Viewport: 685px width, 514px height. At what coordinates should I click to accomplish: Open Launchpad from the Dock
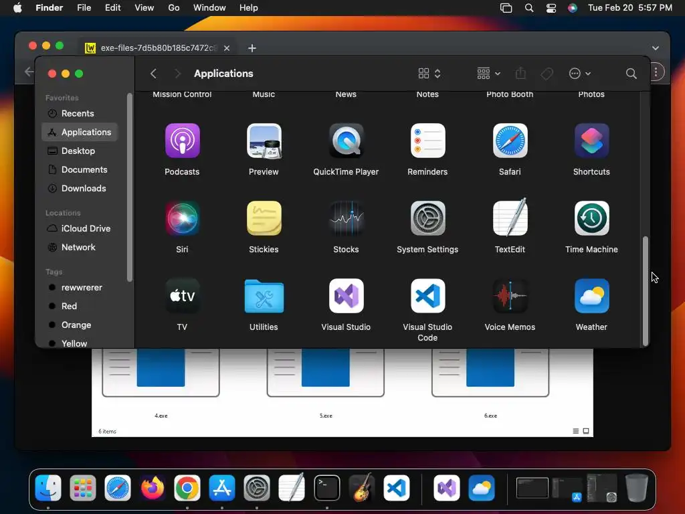click(x=82, y=488)
